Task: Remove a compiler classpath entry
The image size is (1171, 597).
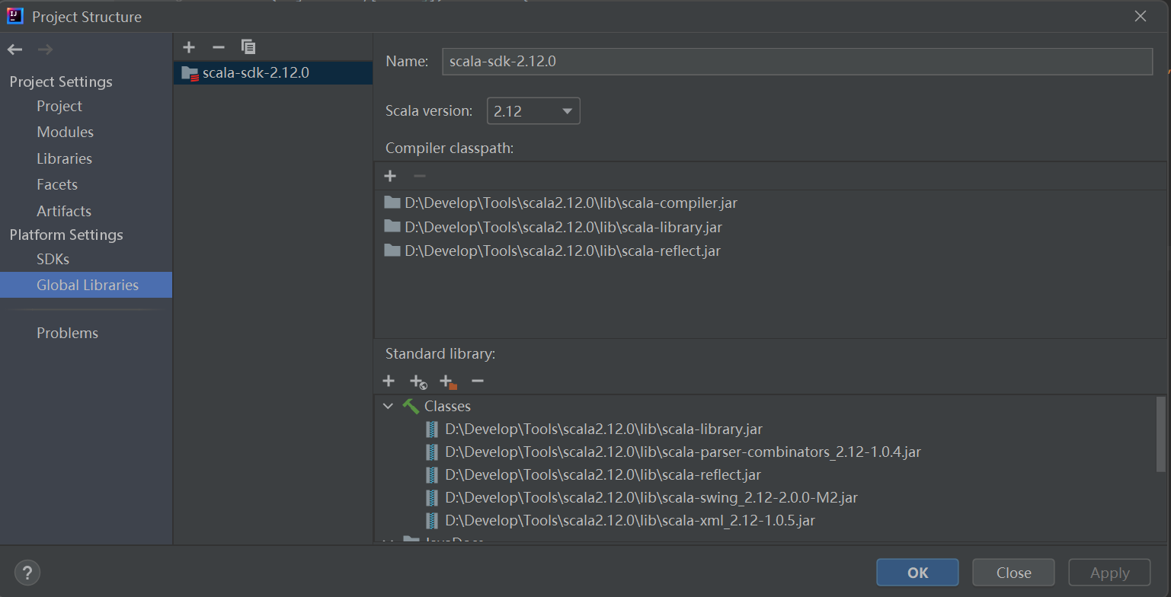Action: [419, 176]
